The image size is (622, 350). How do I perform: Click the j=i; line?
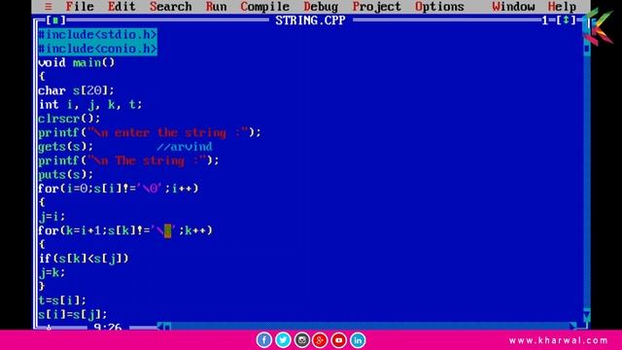click(52, 217)
